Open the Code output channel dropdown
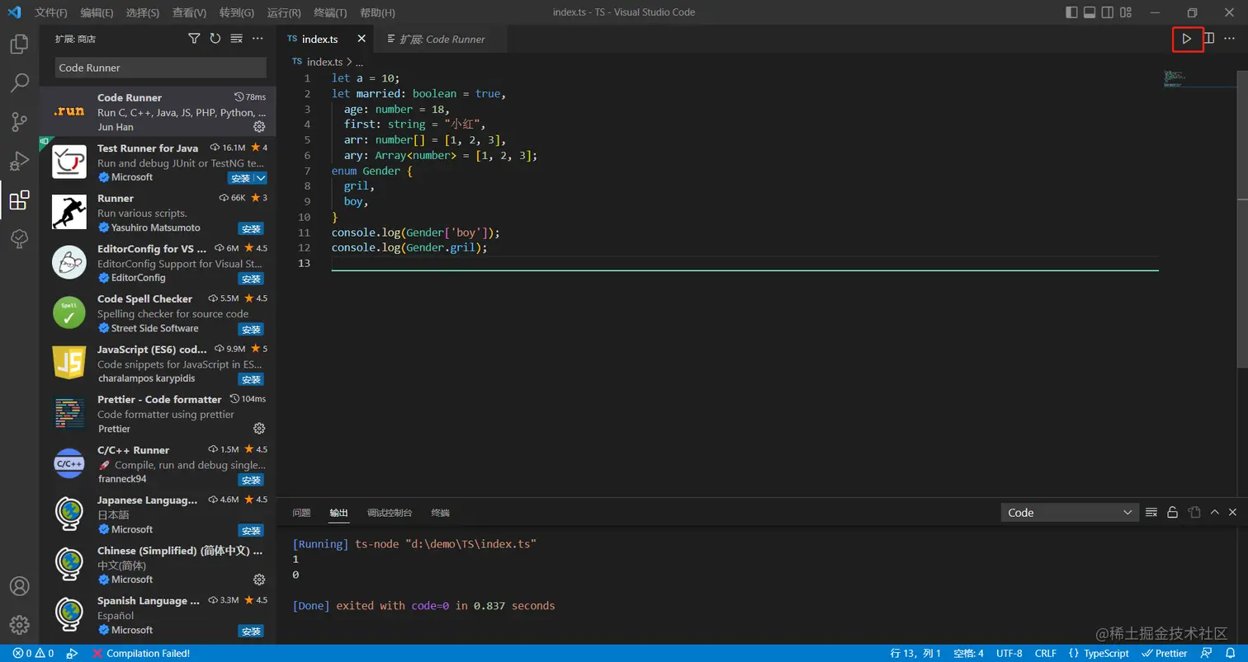 1070,513
